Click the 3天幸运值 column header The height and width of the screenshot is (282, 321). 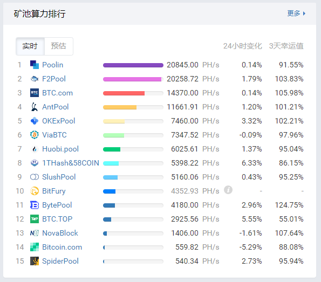click(286, 46)
